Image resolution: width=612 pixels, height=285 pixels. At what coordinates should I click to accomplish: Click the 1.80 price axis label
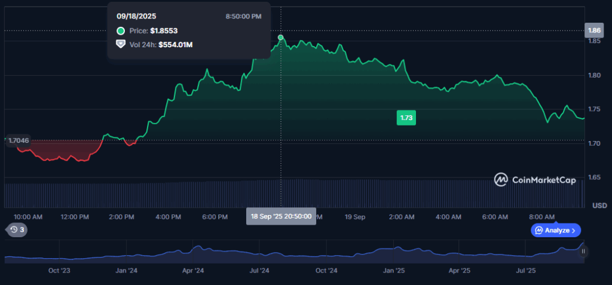595,75
